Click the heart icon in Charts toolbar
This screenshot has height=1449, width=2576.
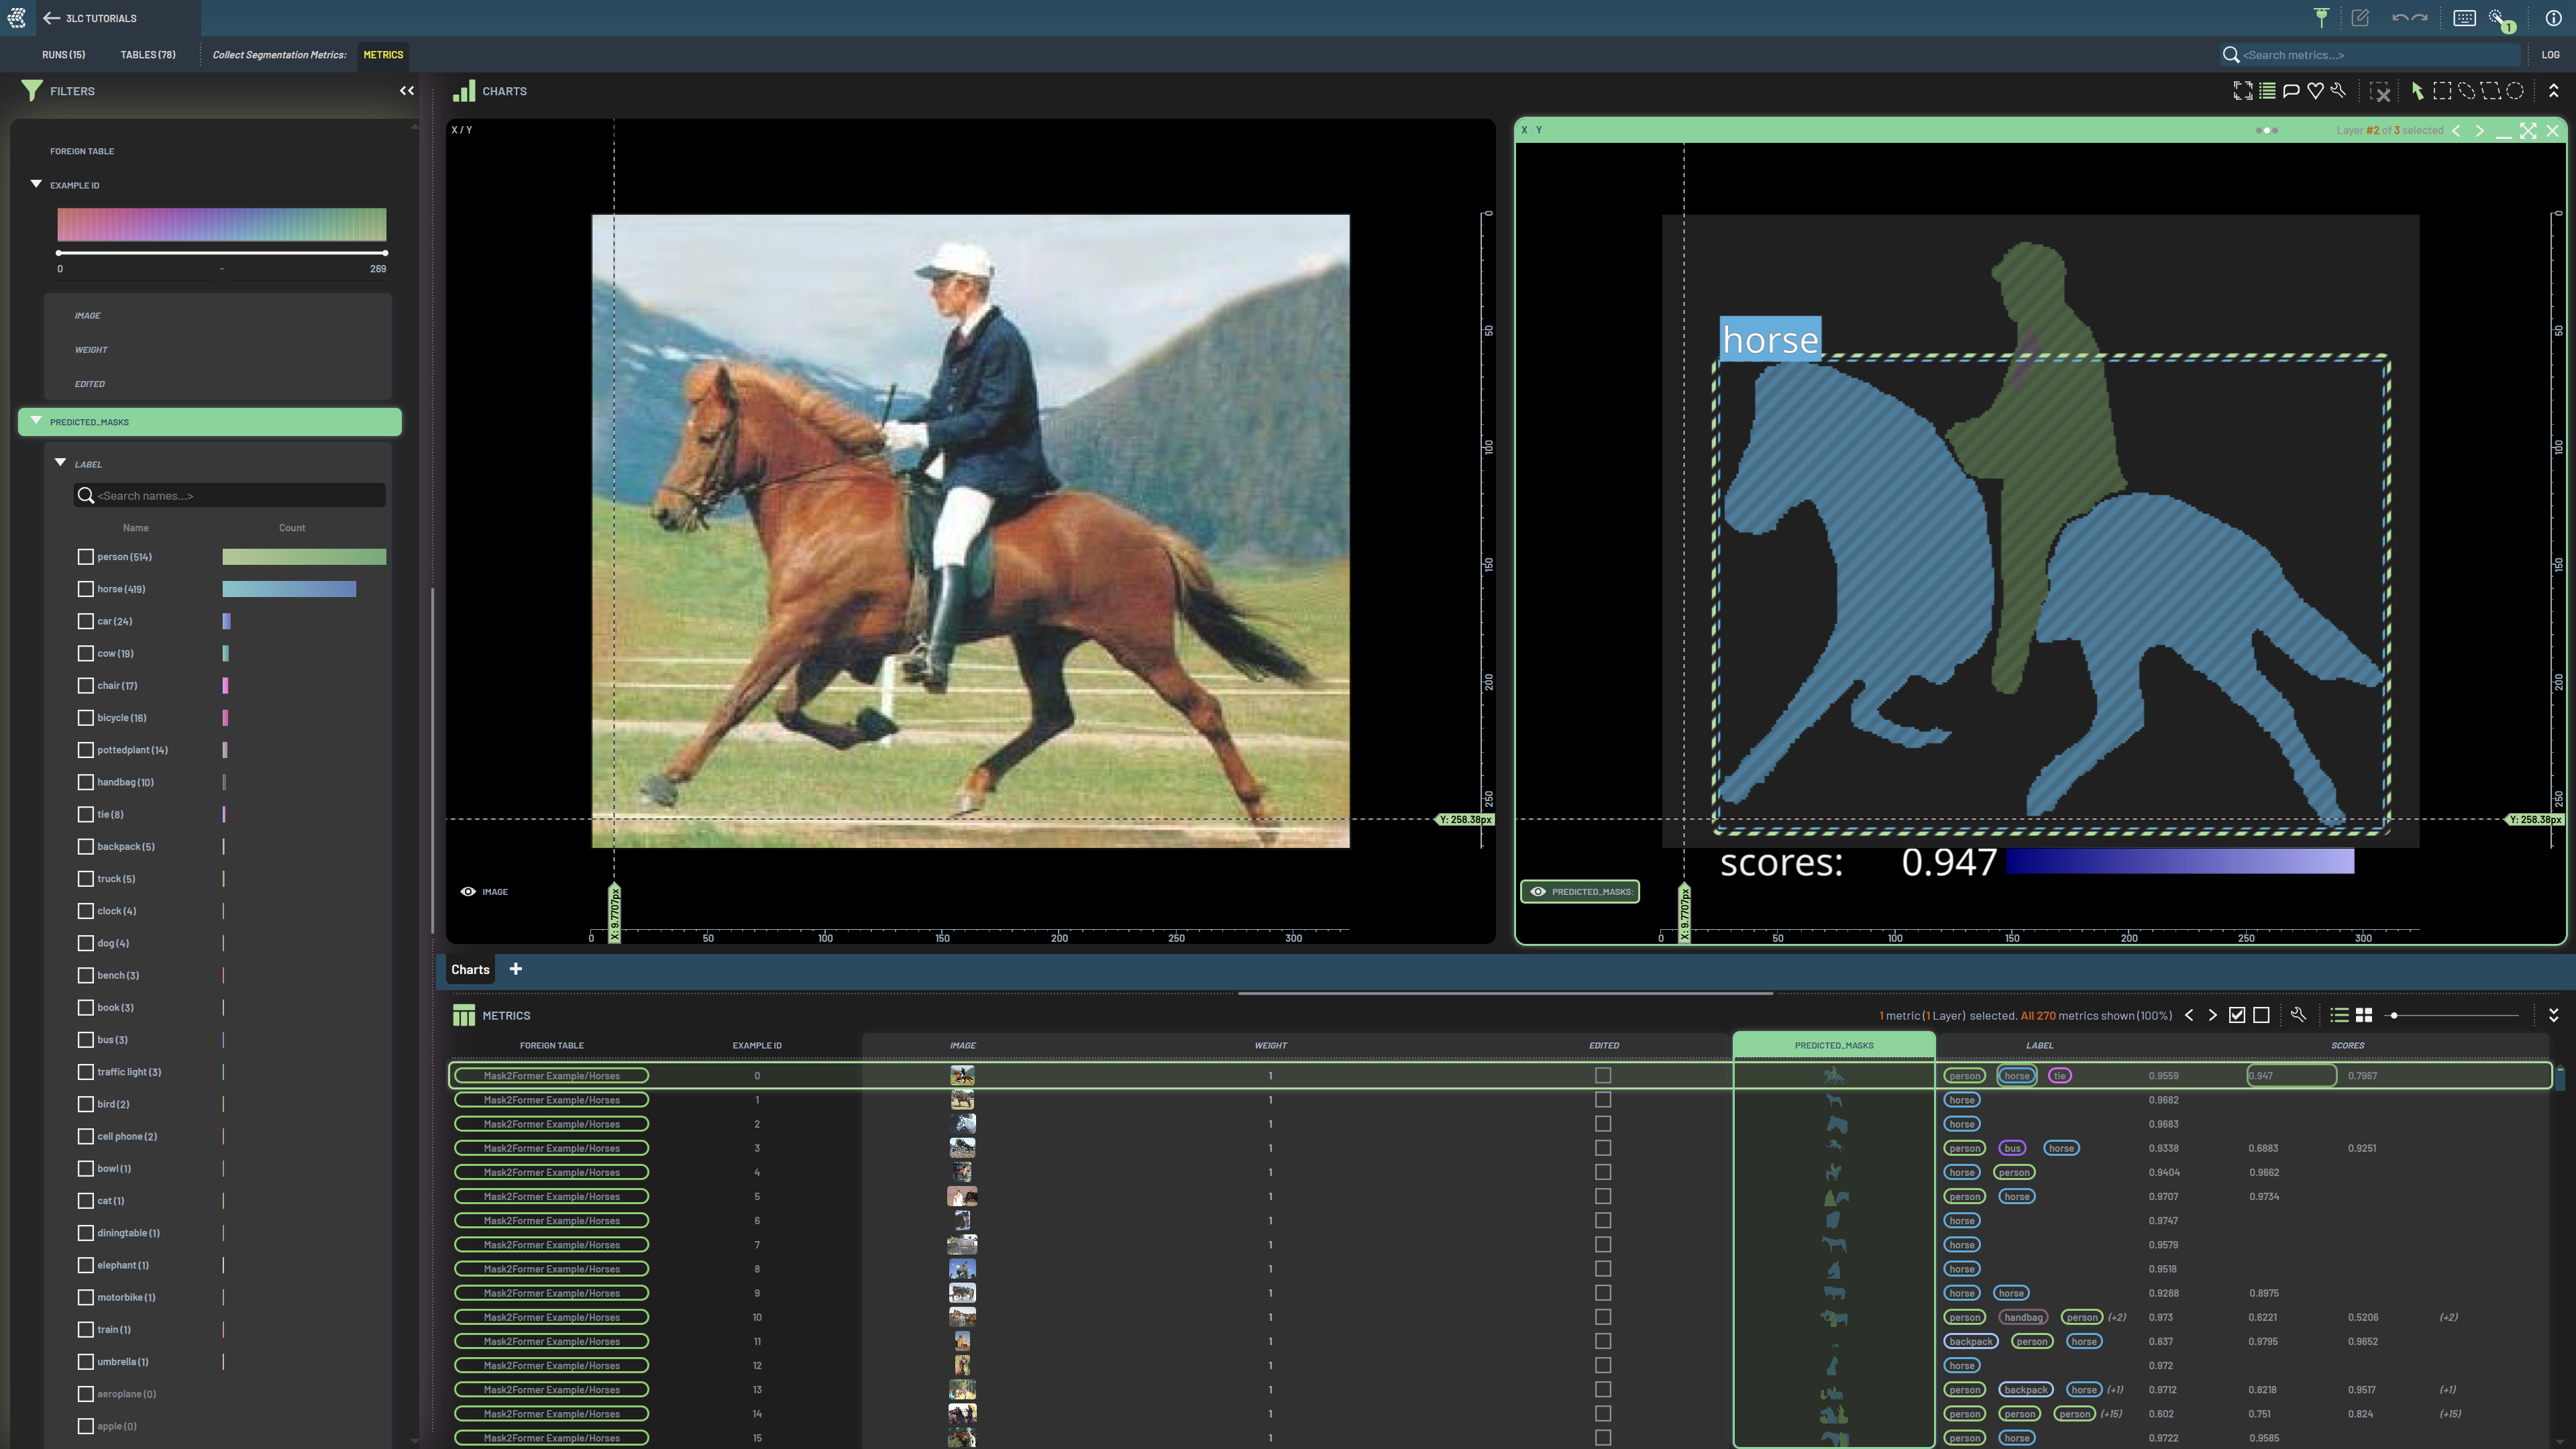pos(2315,91)
